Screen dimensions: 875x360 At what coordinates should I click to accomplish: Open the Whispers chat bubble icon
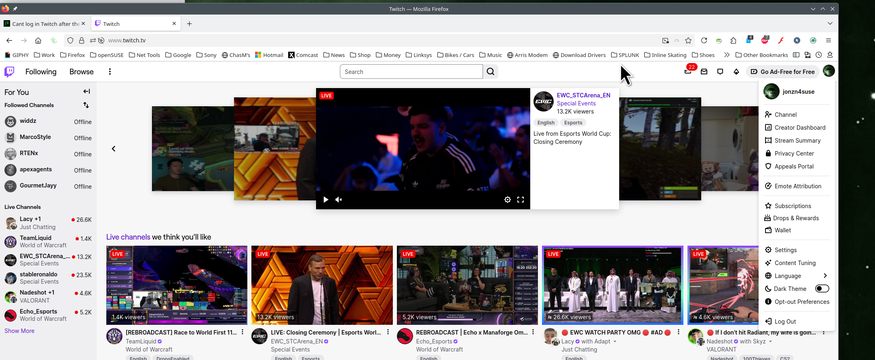pyautogui.click(x=720, y=72)
